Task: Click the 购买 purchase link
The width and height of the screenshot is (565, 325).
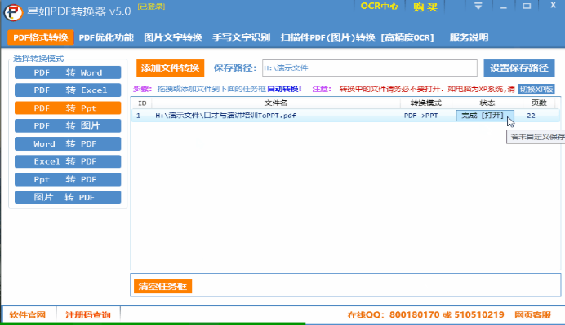Action: coord(425,7)
